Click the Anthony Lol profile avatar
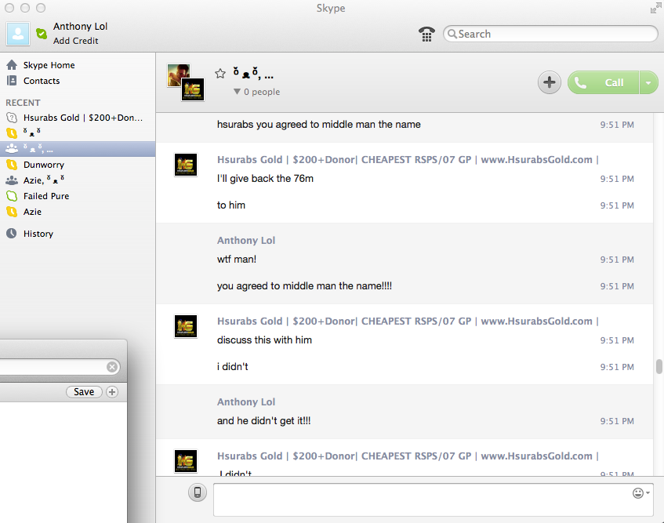The width and height of the screenshot is (664, 523). click(x=18, y=34)
